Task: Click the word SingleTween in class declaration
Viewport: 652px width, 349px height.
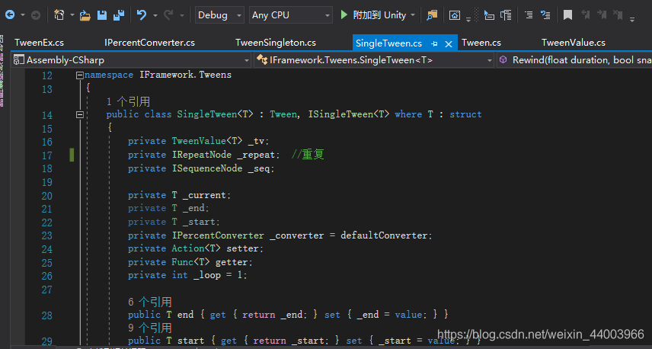Action: click(207, 114)
